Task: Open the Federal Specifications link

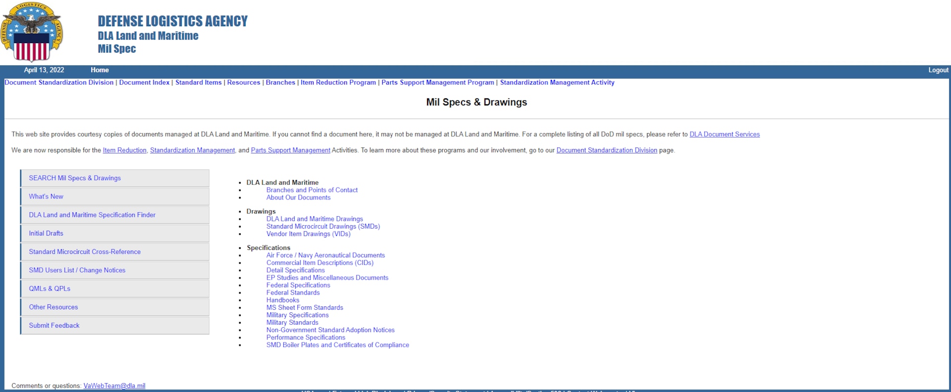Action: [x=298, y=285]
